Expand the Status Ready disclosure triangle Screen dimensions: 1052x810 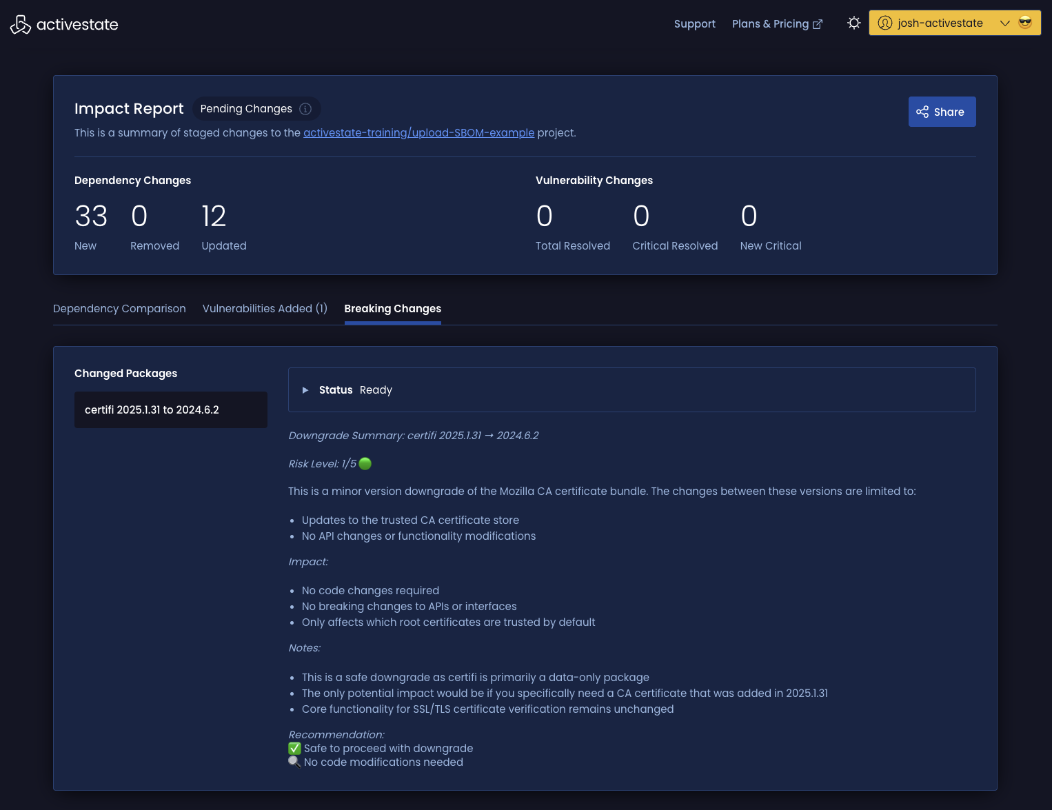pos(305,390)
